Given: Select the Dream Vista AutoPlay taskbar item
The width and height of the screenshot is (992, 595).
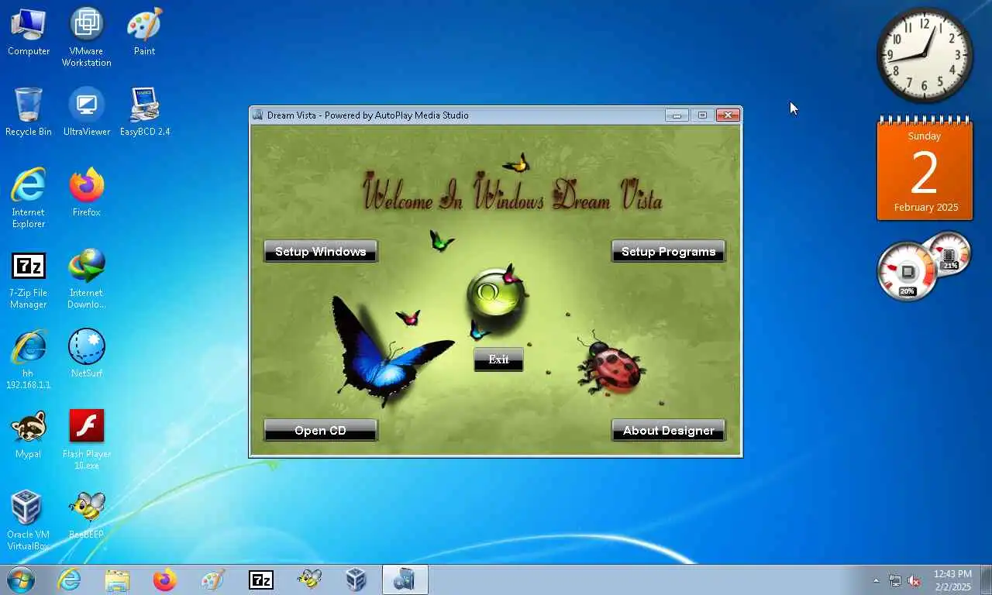Looking at the screenshot, I should pyautogui.click(x=405, y=580).
